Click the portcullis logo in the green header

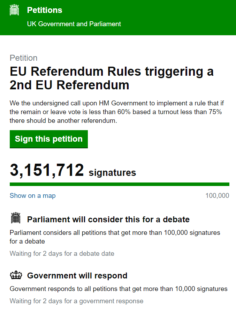coord(14,10)
